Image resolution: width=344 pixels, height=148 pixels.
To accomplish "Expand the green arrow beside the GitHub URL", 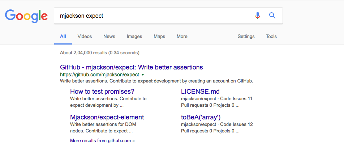I will coord(143,75).
